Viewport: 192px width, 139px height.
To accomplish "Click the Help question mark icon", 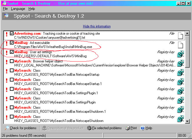I will (x=142, y=128).
